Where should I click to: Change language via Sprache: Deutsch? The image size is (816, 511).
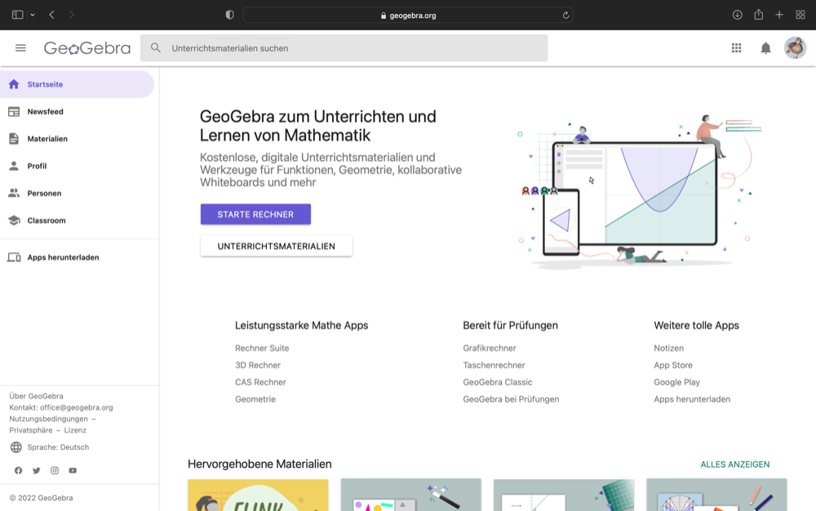pos(50,447)
